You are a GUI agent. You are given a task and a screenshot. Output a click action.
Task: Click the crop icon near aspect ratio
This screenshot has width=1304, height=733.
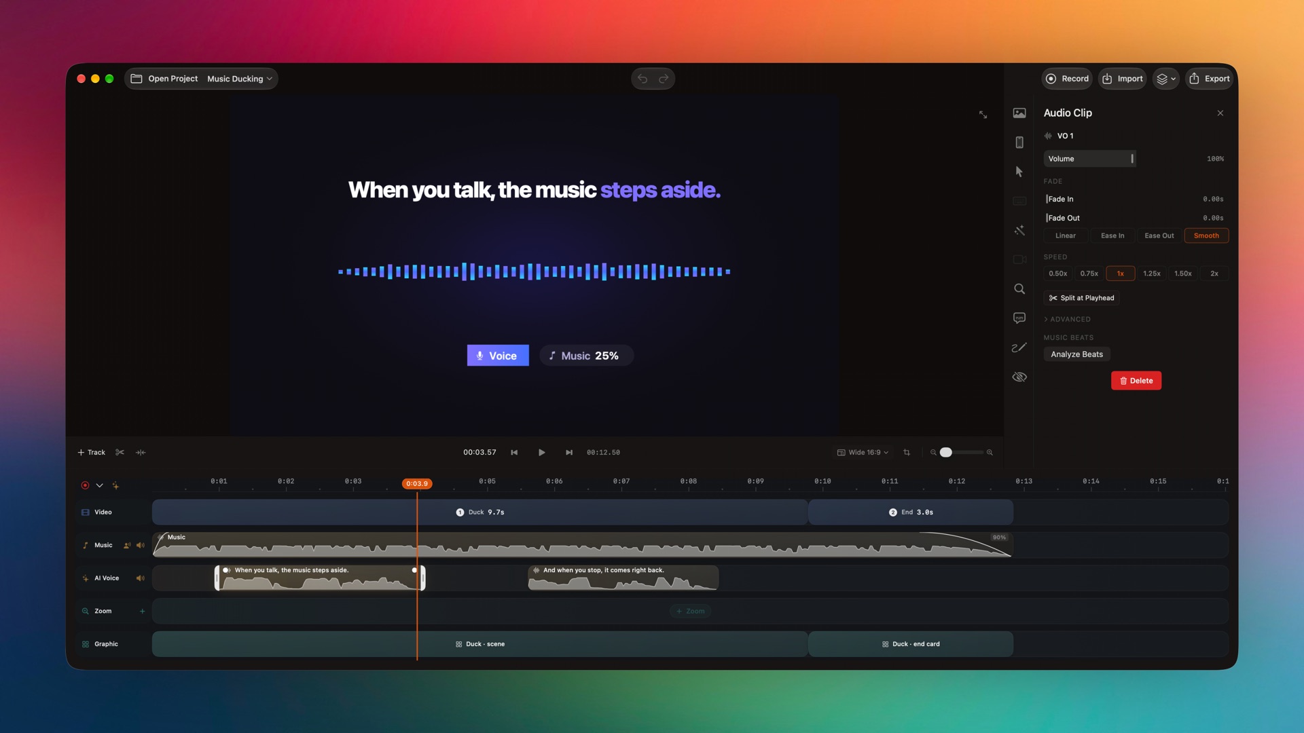tap(907, 453)
